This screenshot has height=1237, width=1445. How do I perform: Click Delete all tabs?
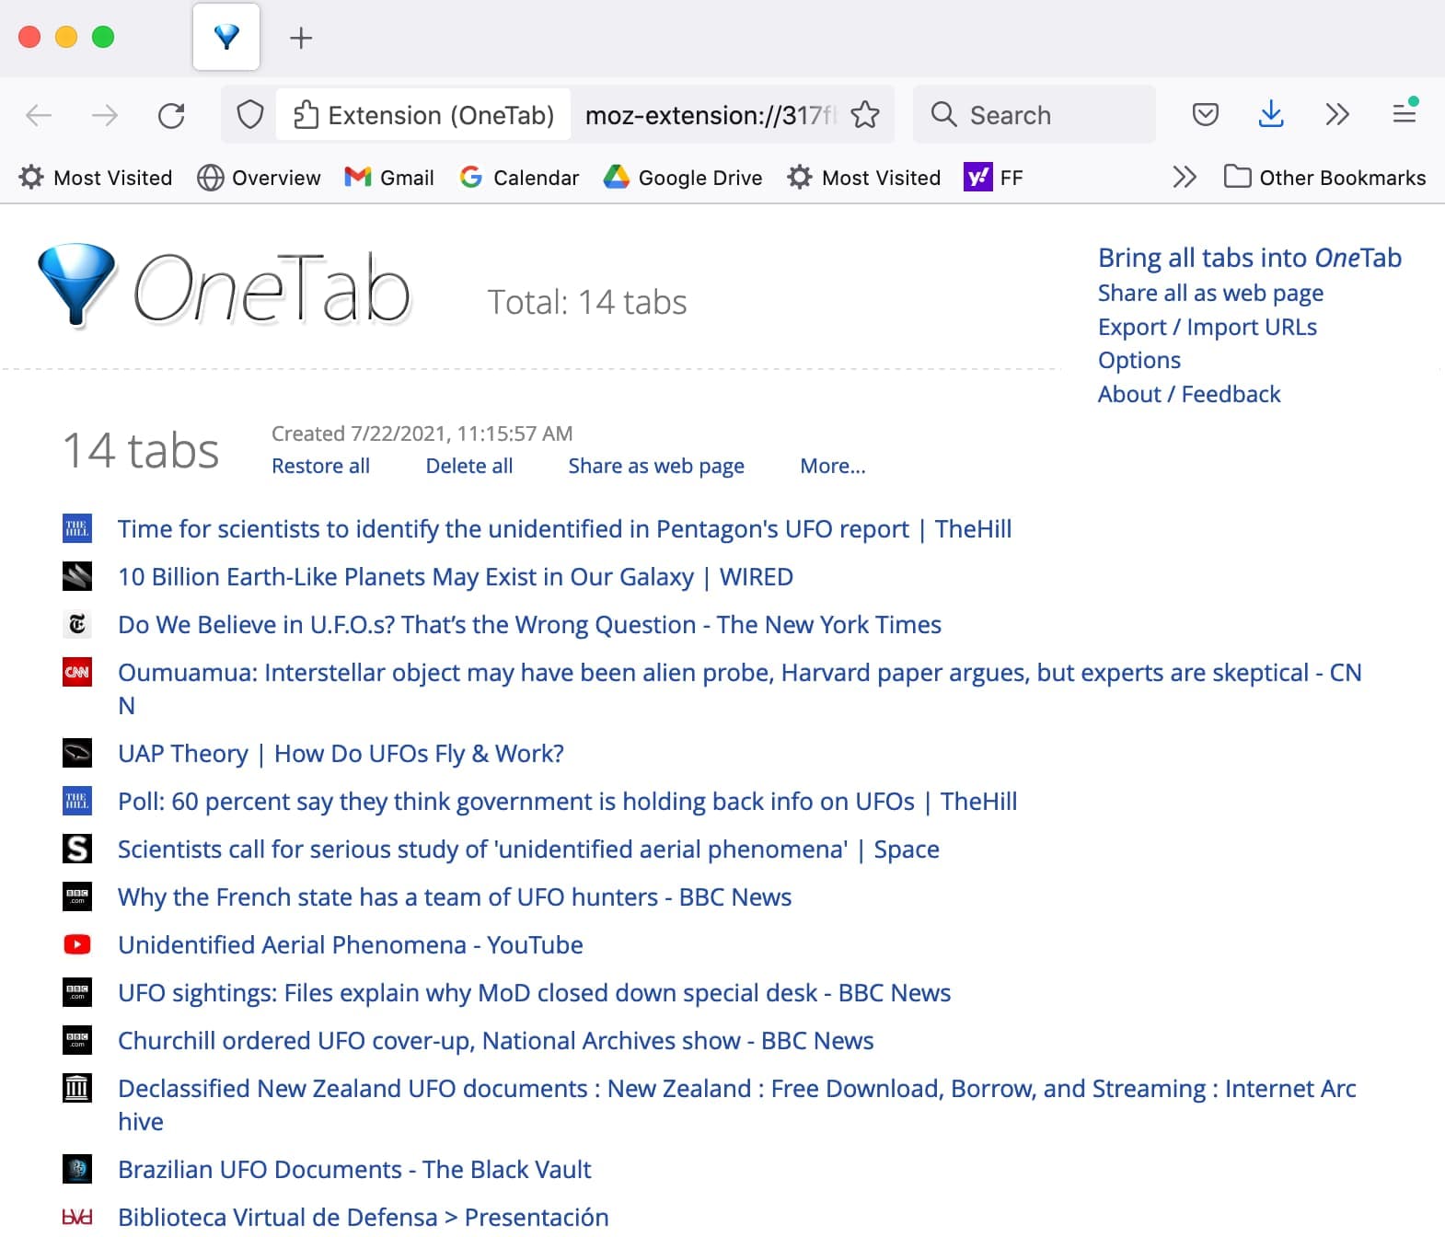pos(469,466)
